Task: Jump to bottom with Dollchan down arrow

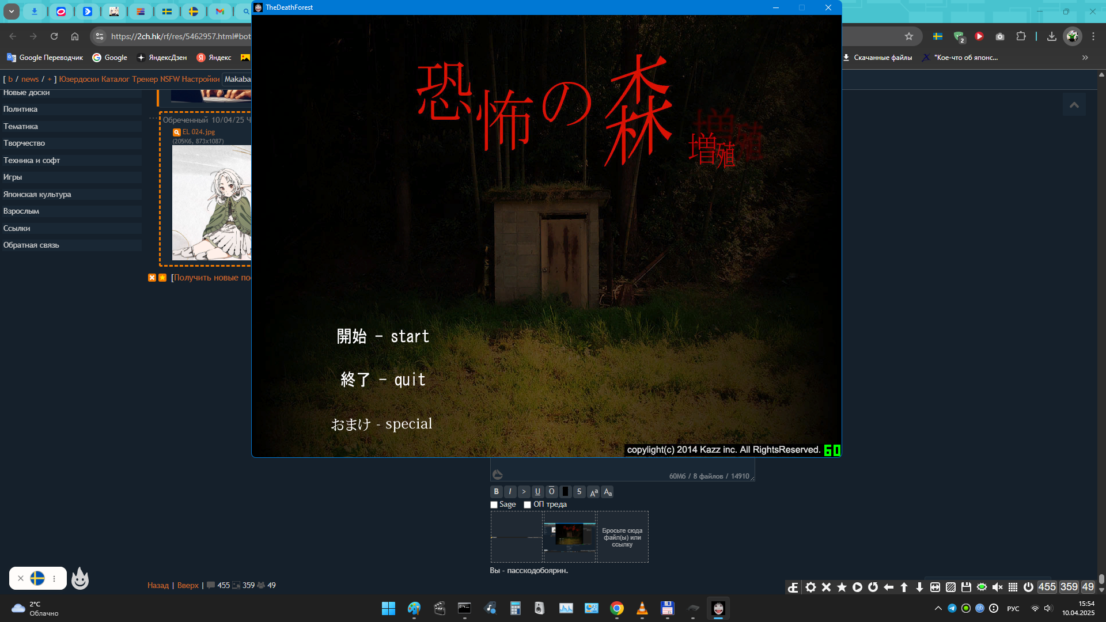Action: [919, 587]
